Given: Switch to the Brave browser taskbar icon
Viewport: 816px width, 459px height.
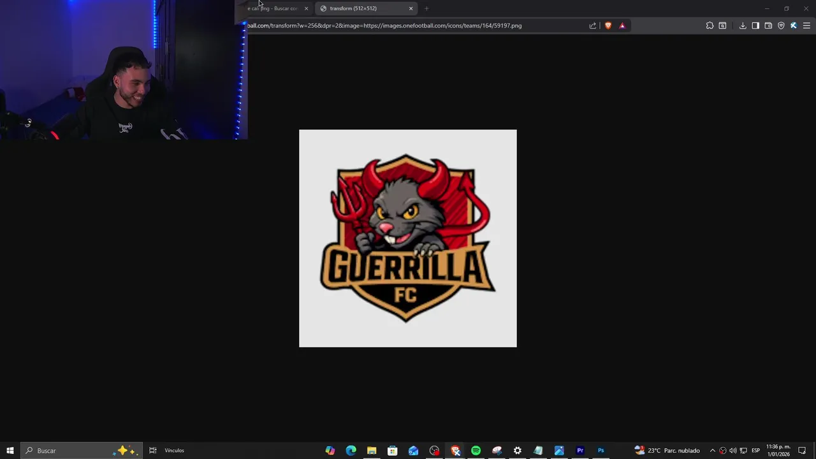Looking at the screenshot, I should (455, 451).
